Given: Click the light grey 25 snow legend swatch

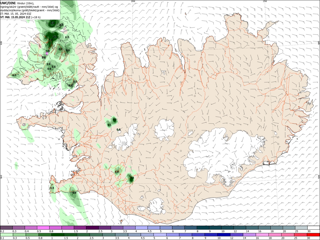Looking at the screenshot, I should point(301,228).
